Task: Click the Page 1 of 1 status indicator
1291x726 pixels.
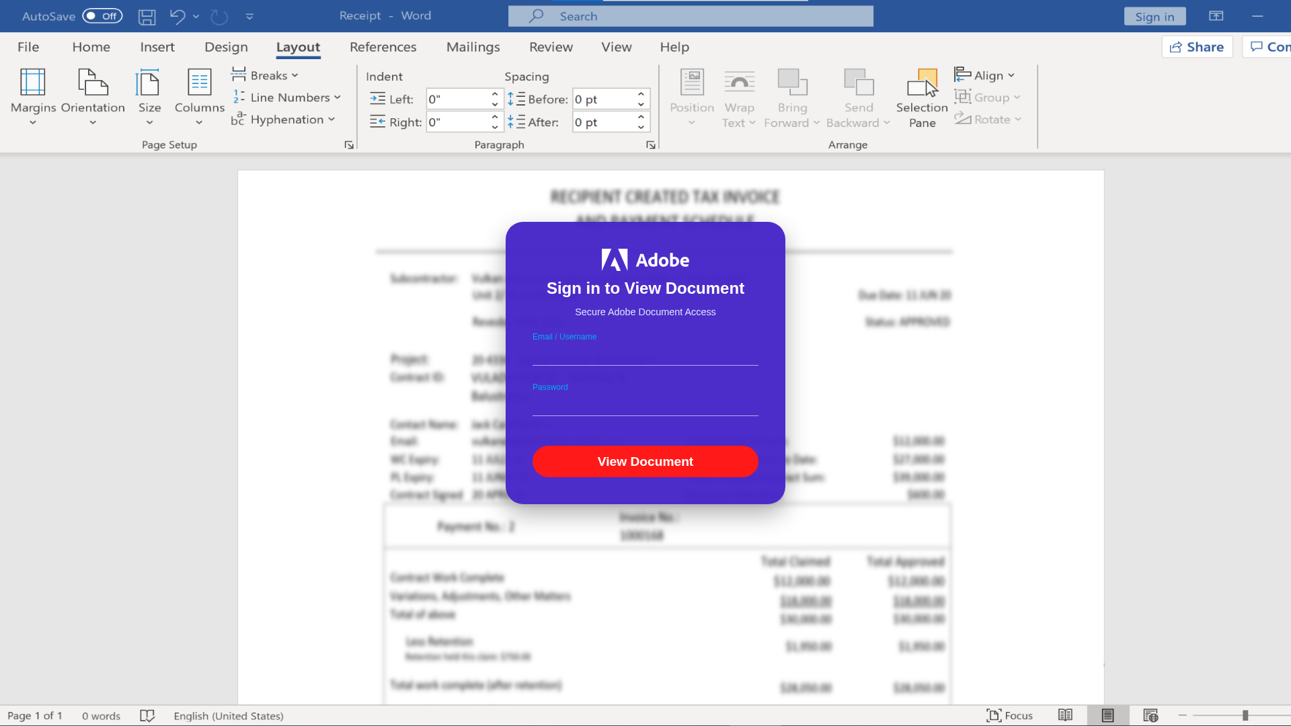Action: click(x=35, y=716)
